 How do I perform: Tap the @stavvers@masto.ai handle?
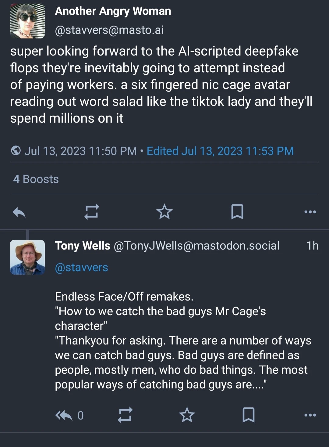pyautogui.click(x=109, y=30)
